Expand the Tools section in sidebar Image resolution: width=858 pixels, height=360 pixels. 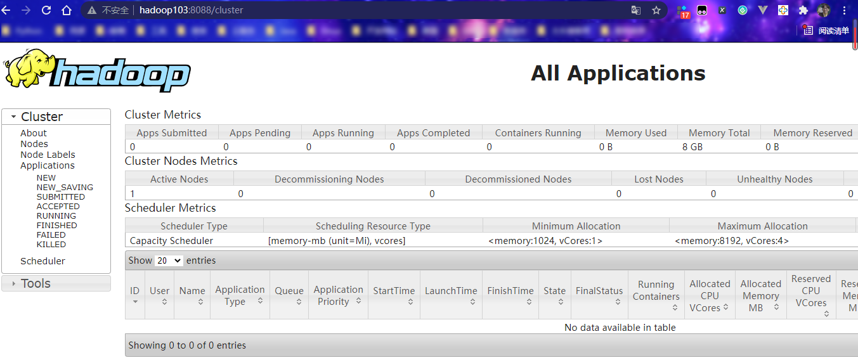tap(56, 283)
